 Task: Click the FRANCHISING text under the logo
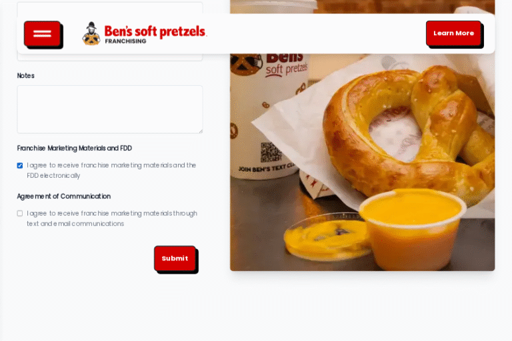coord(125,41)
